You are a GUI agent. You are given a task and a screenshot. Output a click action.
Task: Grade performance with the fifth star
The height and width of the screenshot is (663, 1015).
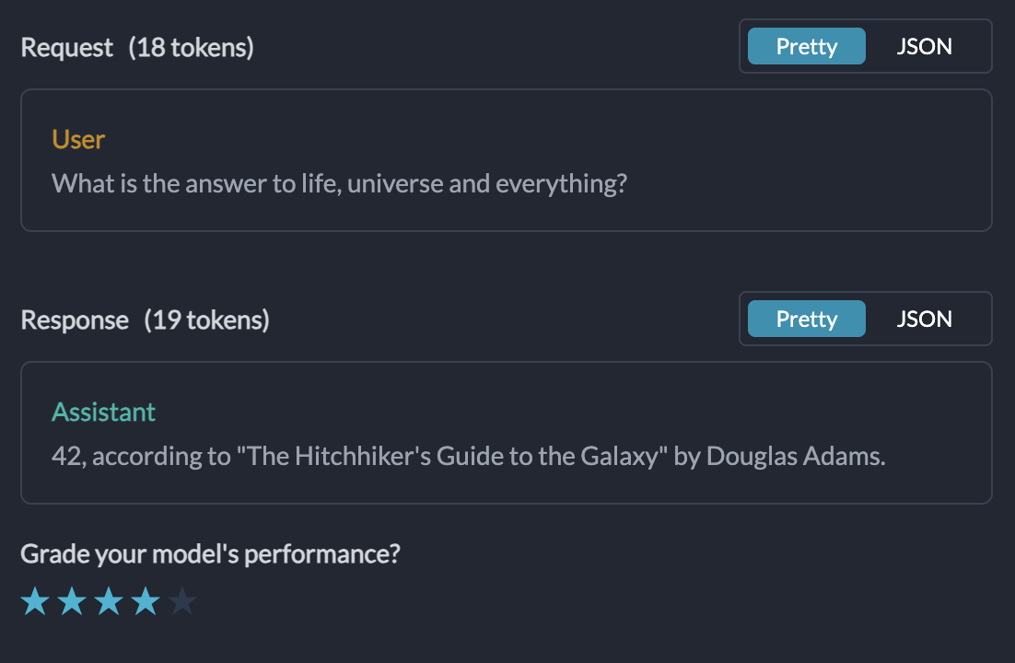click(x=182, y=603)
